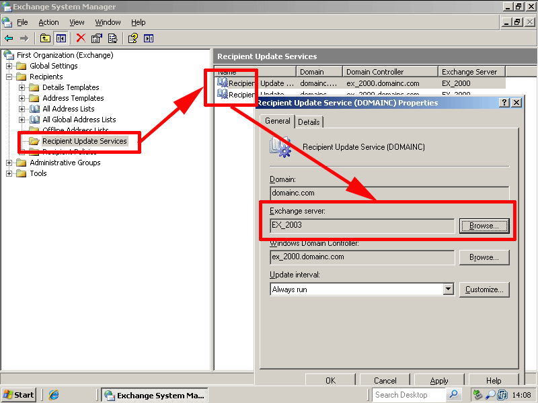The width and height of the screenshot is (538, 403).
Task: Open the Action menu
Action: (x=48, y=22)
